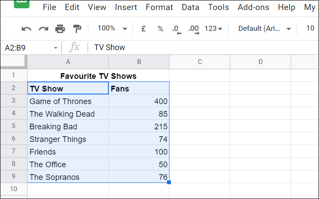Viewport: 319px width, 199px height.
Task: Click the Redo arrow icon
Action: (x=44, y=29)
